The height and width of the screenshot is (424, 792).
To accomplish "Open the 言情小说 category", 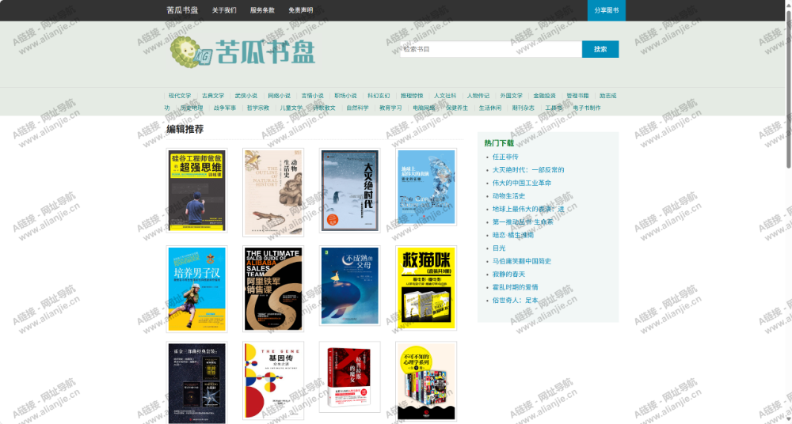I will tap(313, 96).
